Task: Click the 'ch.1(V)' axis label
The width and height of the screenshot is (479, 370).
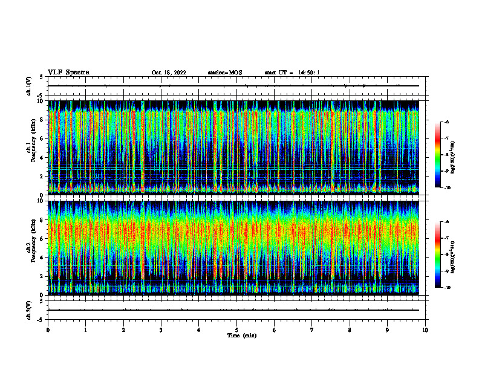Action: point(29,86)
